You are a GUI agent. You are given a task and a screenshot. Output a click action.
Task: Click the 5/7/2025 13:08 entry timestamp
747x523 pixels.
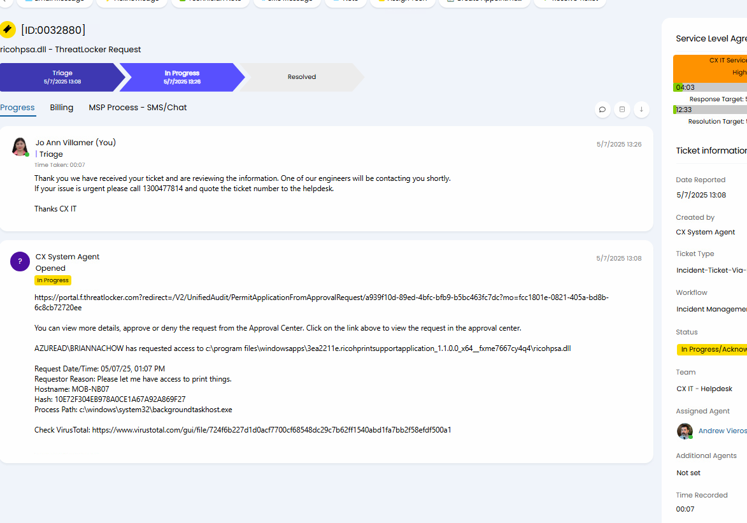pos(619,258)
